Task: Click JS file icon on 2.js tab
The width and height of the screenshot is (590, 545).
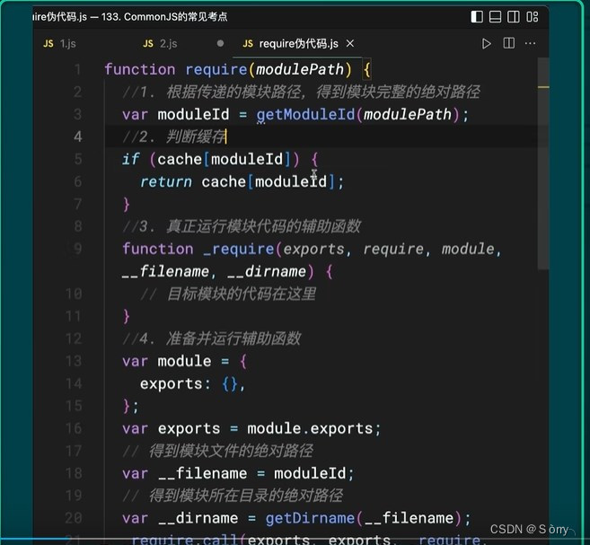Action: click(x=148, y=44)
